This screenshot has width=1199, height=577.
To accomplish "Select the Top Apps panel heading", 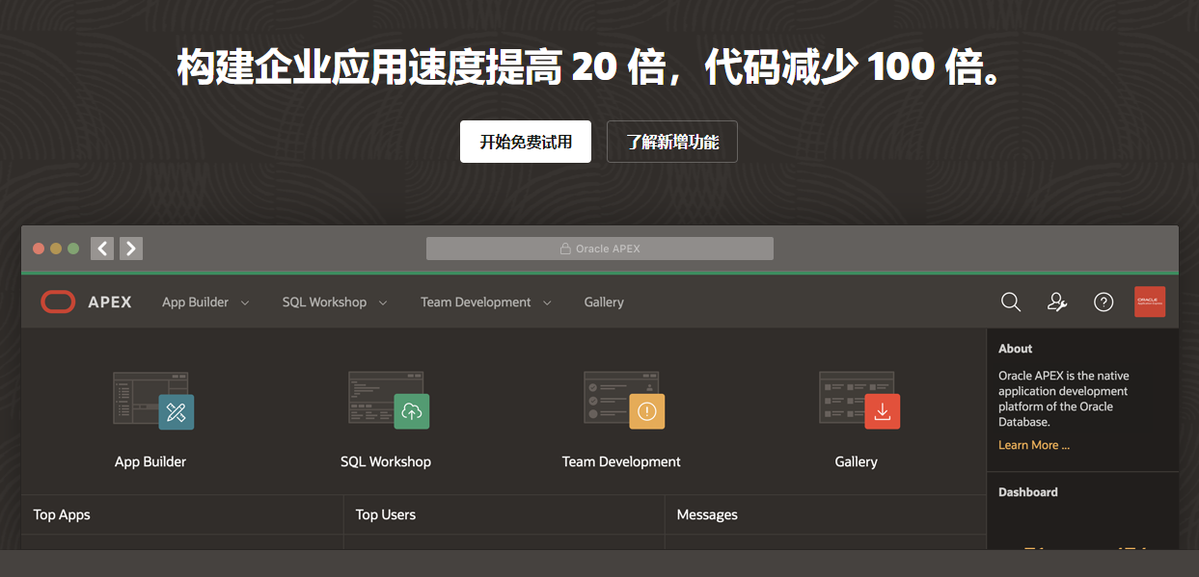I will point(62,514).
